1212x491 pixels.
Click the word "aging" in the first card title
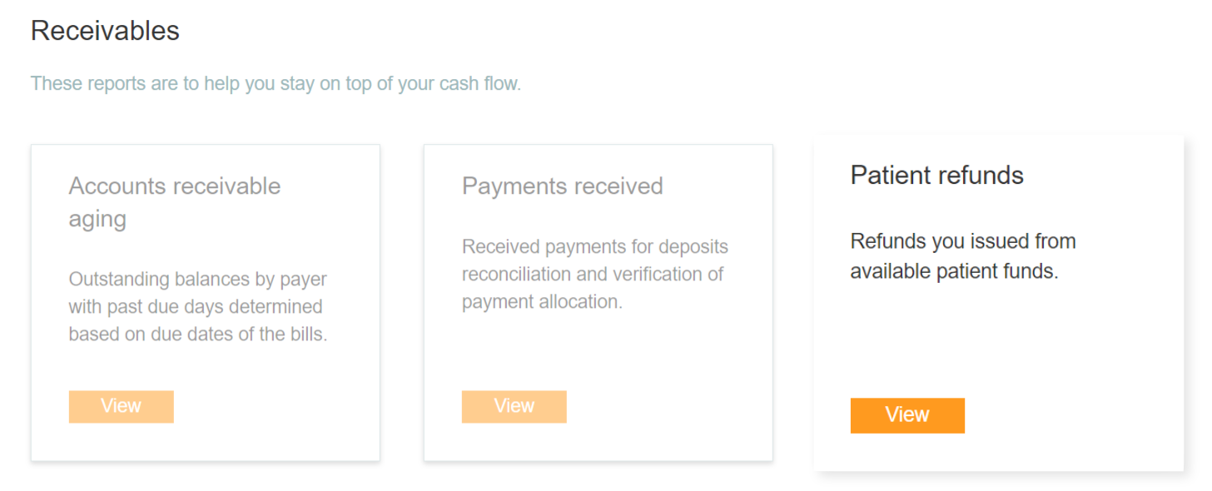click(97, 219)
